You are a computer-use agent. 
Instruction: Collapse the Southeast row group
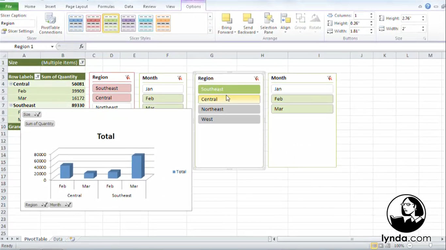(x=10, y=105)
